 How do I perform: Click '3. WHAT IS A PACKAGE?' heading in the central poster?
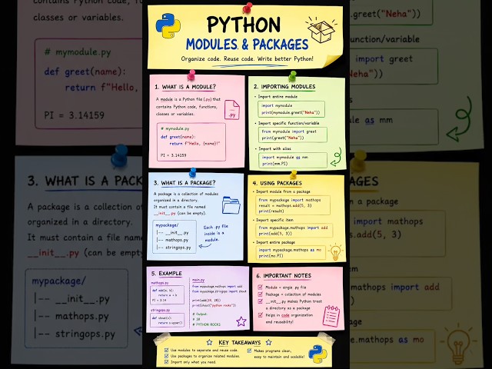click(184, 183)
